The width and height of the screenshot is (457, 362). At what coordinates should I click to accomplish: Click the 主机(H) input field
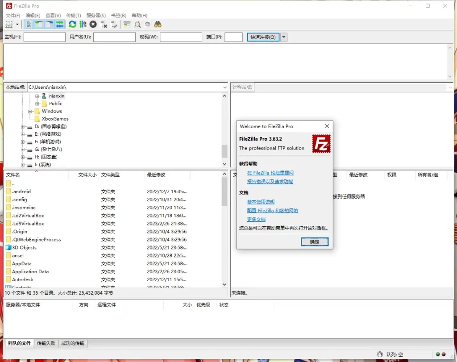point(44,37)
